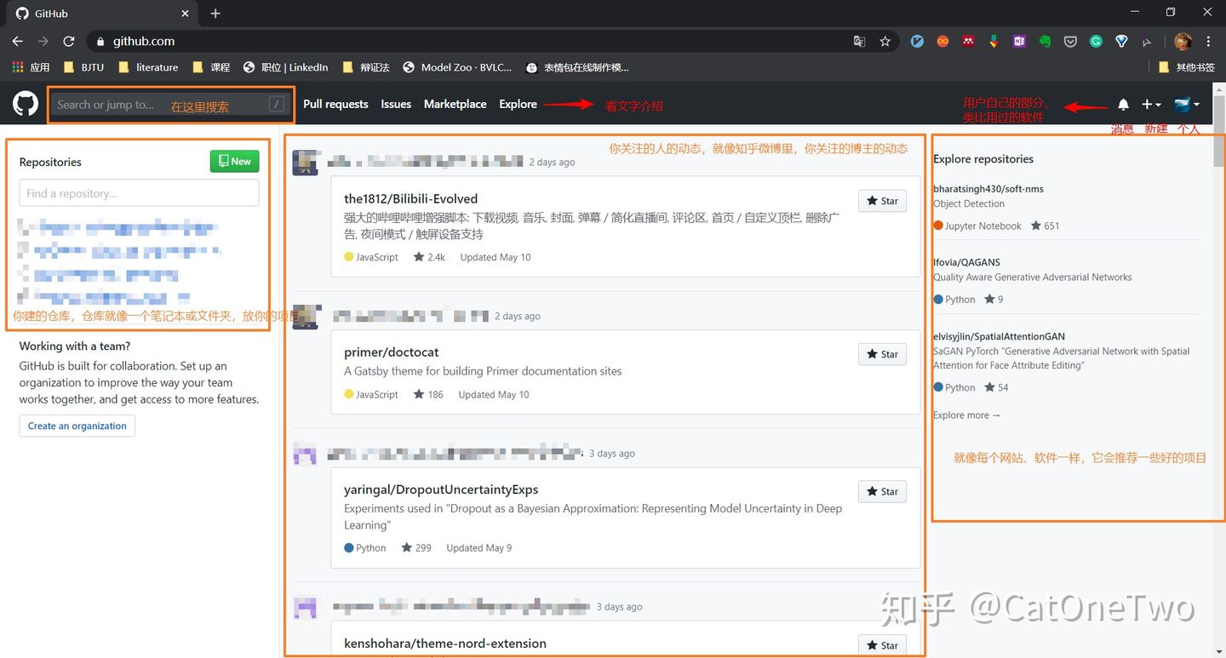Image resolution: width=1226 pixels, height=658 pixels.
Task: Click the green New repository button
Action: [234, 161]
